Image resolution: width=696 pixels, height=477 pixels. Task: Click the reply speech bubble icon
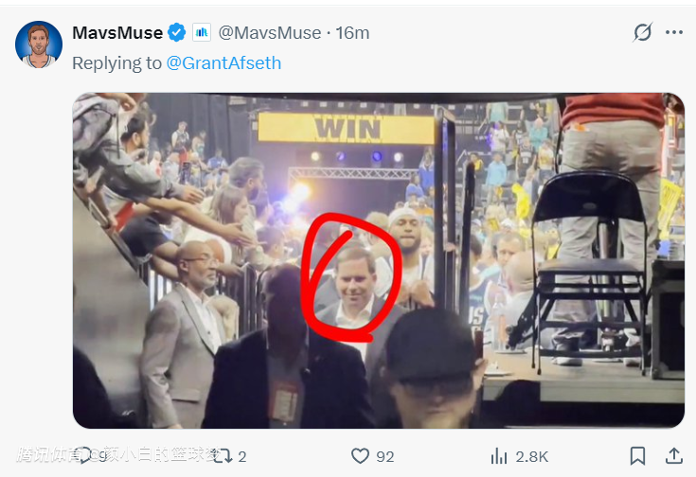[x=84, y=456]
